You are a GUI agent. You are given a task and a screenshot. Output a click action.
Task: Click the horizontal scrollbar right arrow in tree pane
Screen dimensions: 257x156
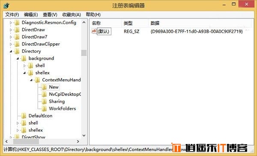[78, 141]
